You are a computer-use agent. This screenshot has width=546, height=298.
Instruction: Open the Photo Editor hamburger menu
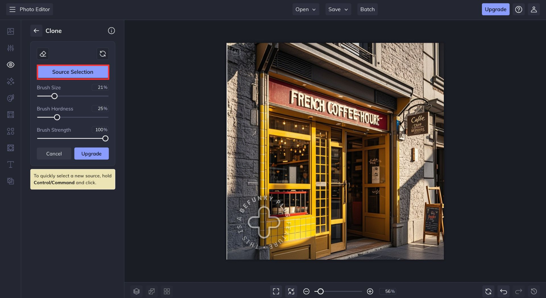(x=12, y=9)
